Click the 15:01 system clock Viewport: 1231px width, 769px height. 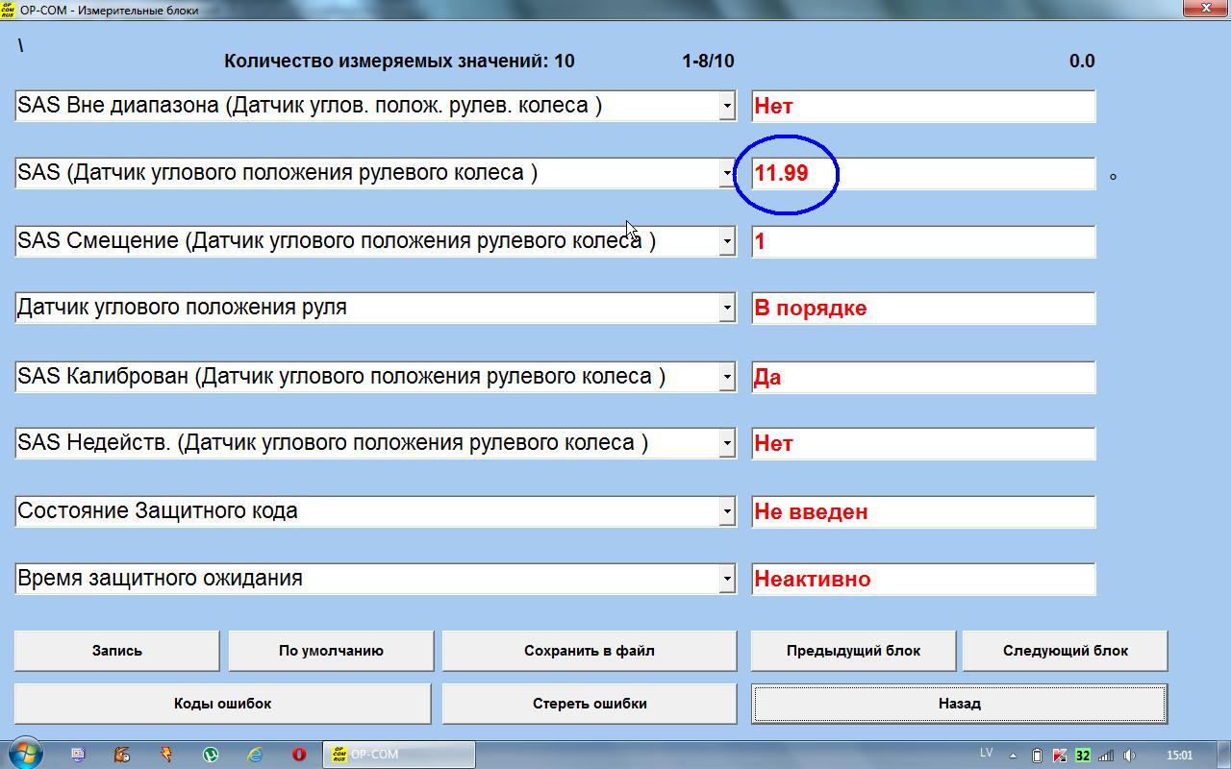[x=1179, y=756]
